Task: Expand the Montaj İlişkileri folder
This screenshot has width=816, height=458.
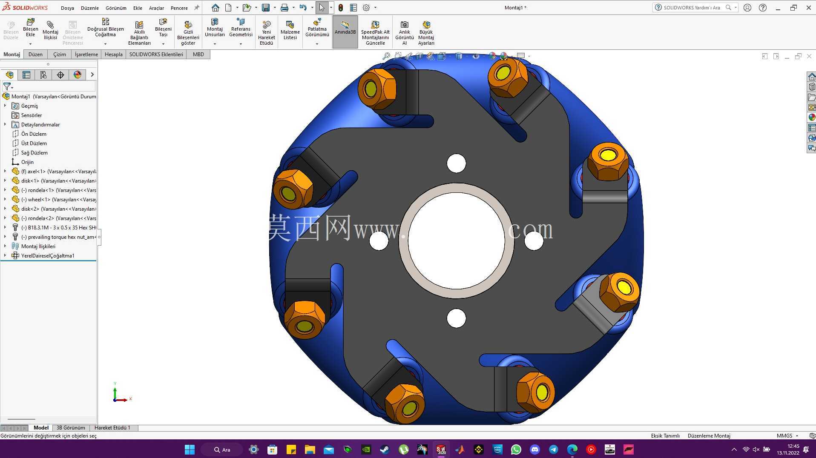Action: pyautogui.click(x=5, y=246)
